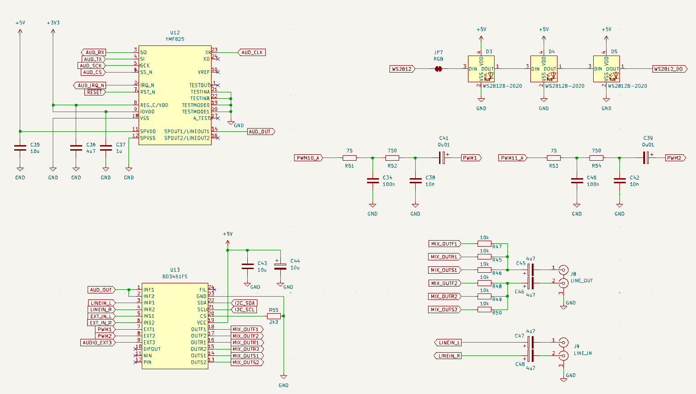Click the C45 4u7 capacitor symbol
696x394 pixels.
tap(531, 270)
